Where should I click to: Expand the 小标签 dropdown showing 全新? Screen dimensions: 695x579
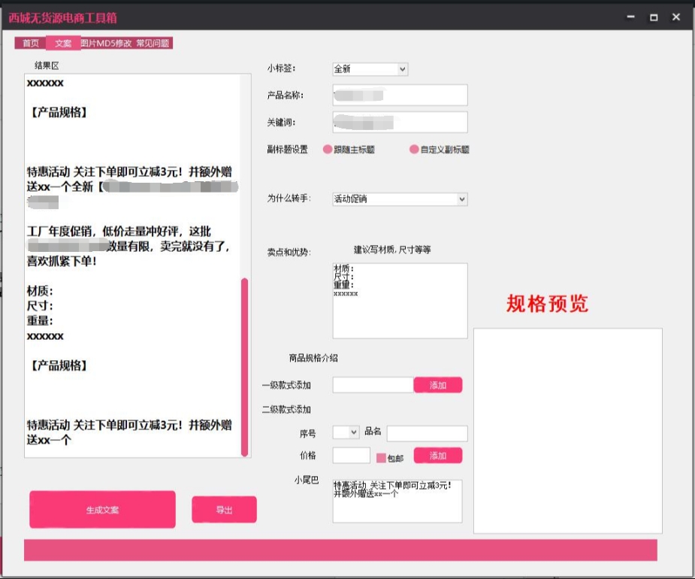[x=370, y=68]
